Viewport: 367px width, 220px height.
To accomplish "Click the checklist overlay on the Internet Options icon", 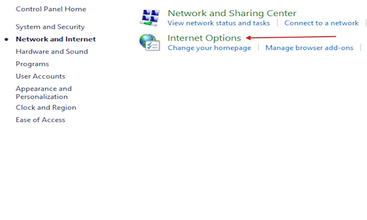I will click(x=153, y=46).
